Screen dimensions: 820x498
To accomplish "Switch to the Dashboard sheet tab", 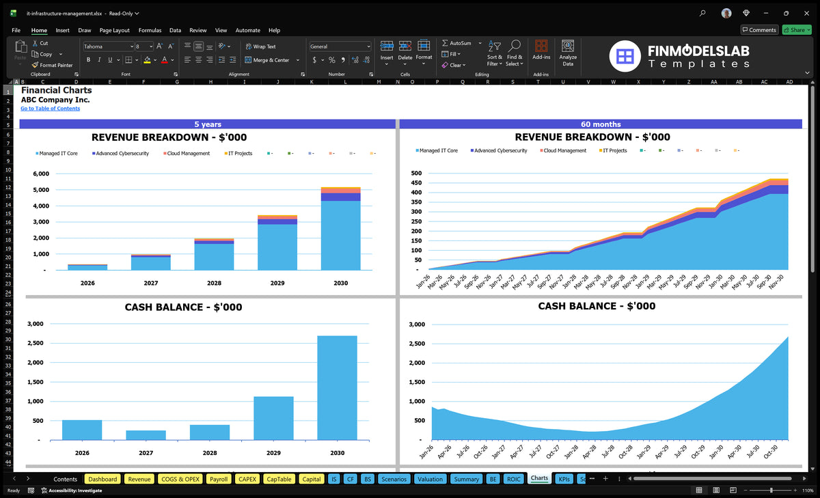I will tap(102, 479).
